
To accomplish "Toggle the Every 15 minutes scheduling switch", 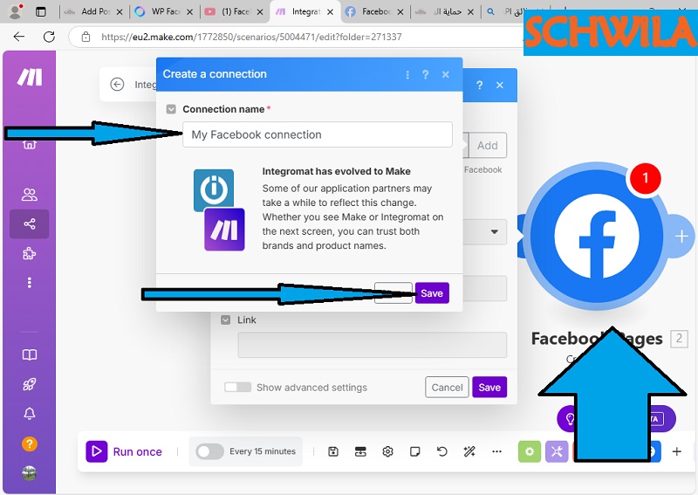I will (209, 451).
